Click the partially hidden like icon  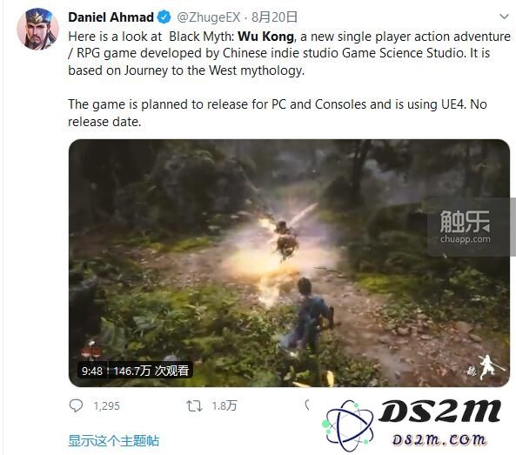(308, 405)
